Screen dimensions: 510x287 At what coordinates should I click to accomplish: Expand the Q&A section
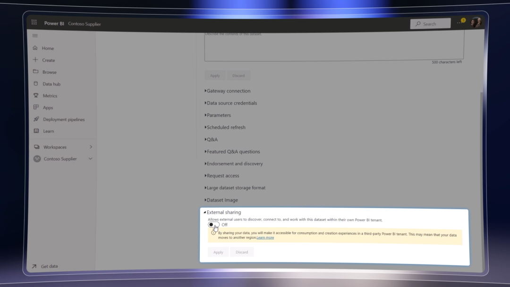211,139
